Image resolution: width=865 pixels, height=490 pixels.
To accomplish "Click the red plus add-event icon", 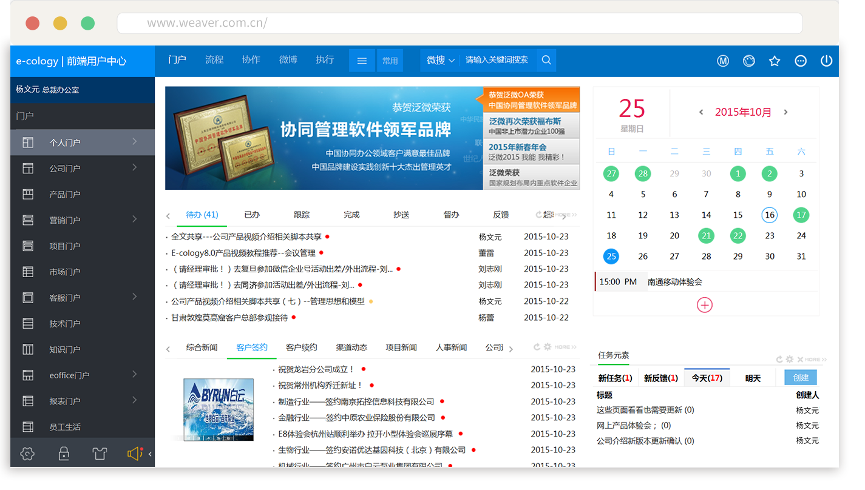I will (705, 305).
